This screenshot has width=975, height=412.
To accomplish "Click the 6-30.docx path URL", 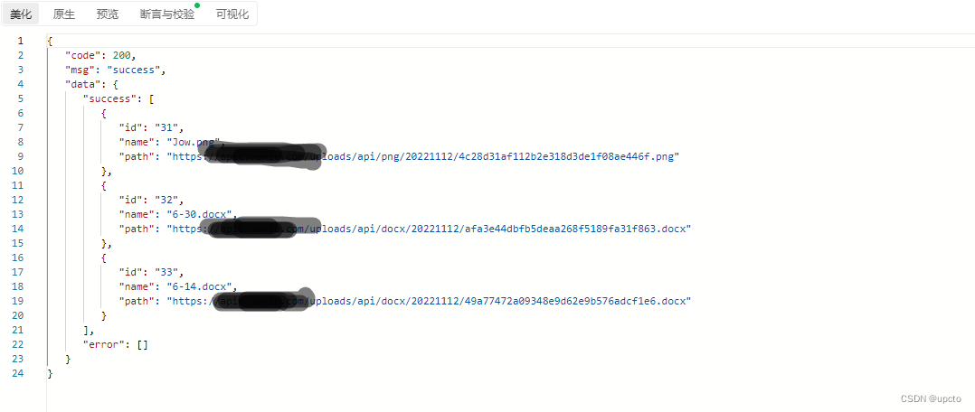I will click(429, 229).
